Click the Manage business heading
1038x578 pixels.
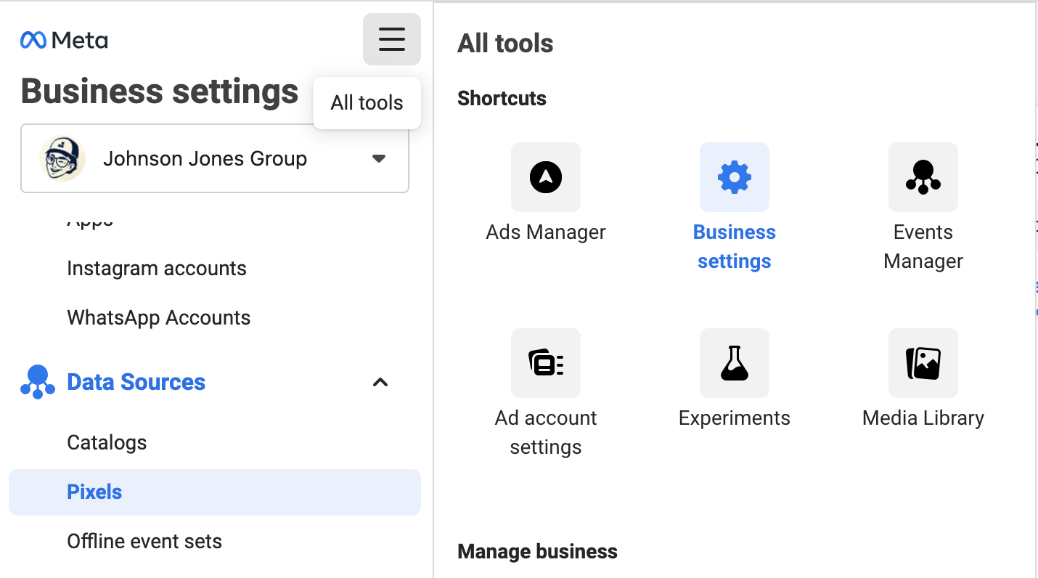537,552
